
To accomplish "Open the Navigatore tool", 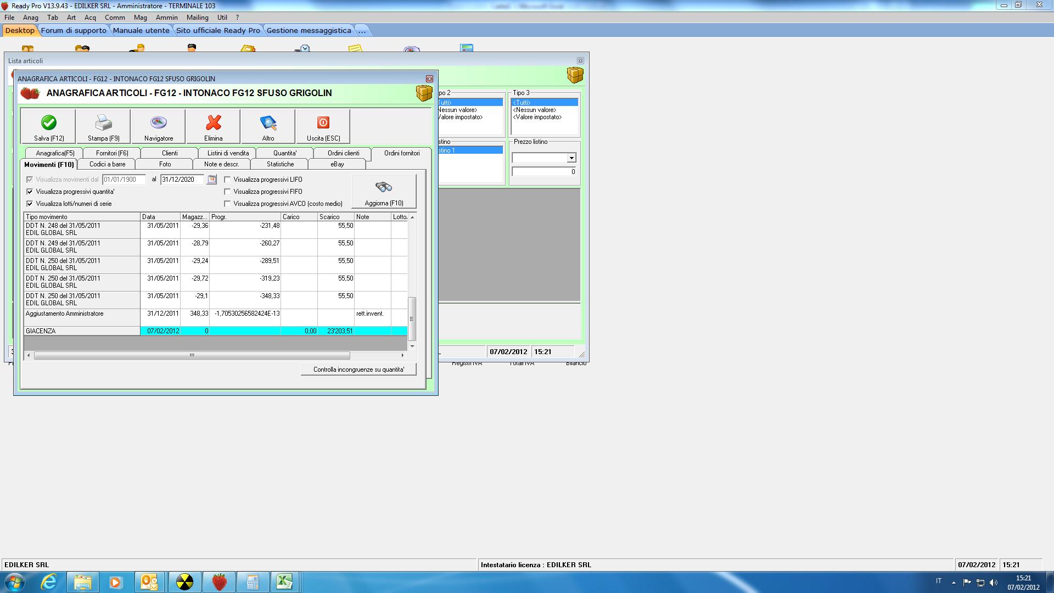I will (158, 123).
